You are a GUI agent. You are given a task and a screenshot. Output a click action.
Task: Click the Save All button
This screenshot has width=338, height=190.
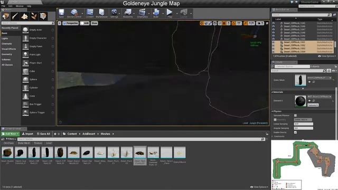(x=43, y=134)
